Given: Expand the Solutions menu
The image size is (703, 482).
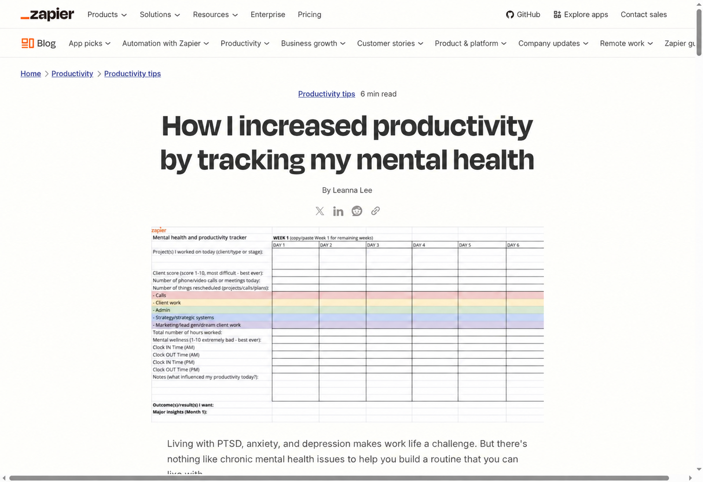Looking at the screenshot, I should click(160, 14).
